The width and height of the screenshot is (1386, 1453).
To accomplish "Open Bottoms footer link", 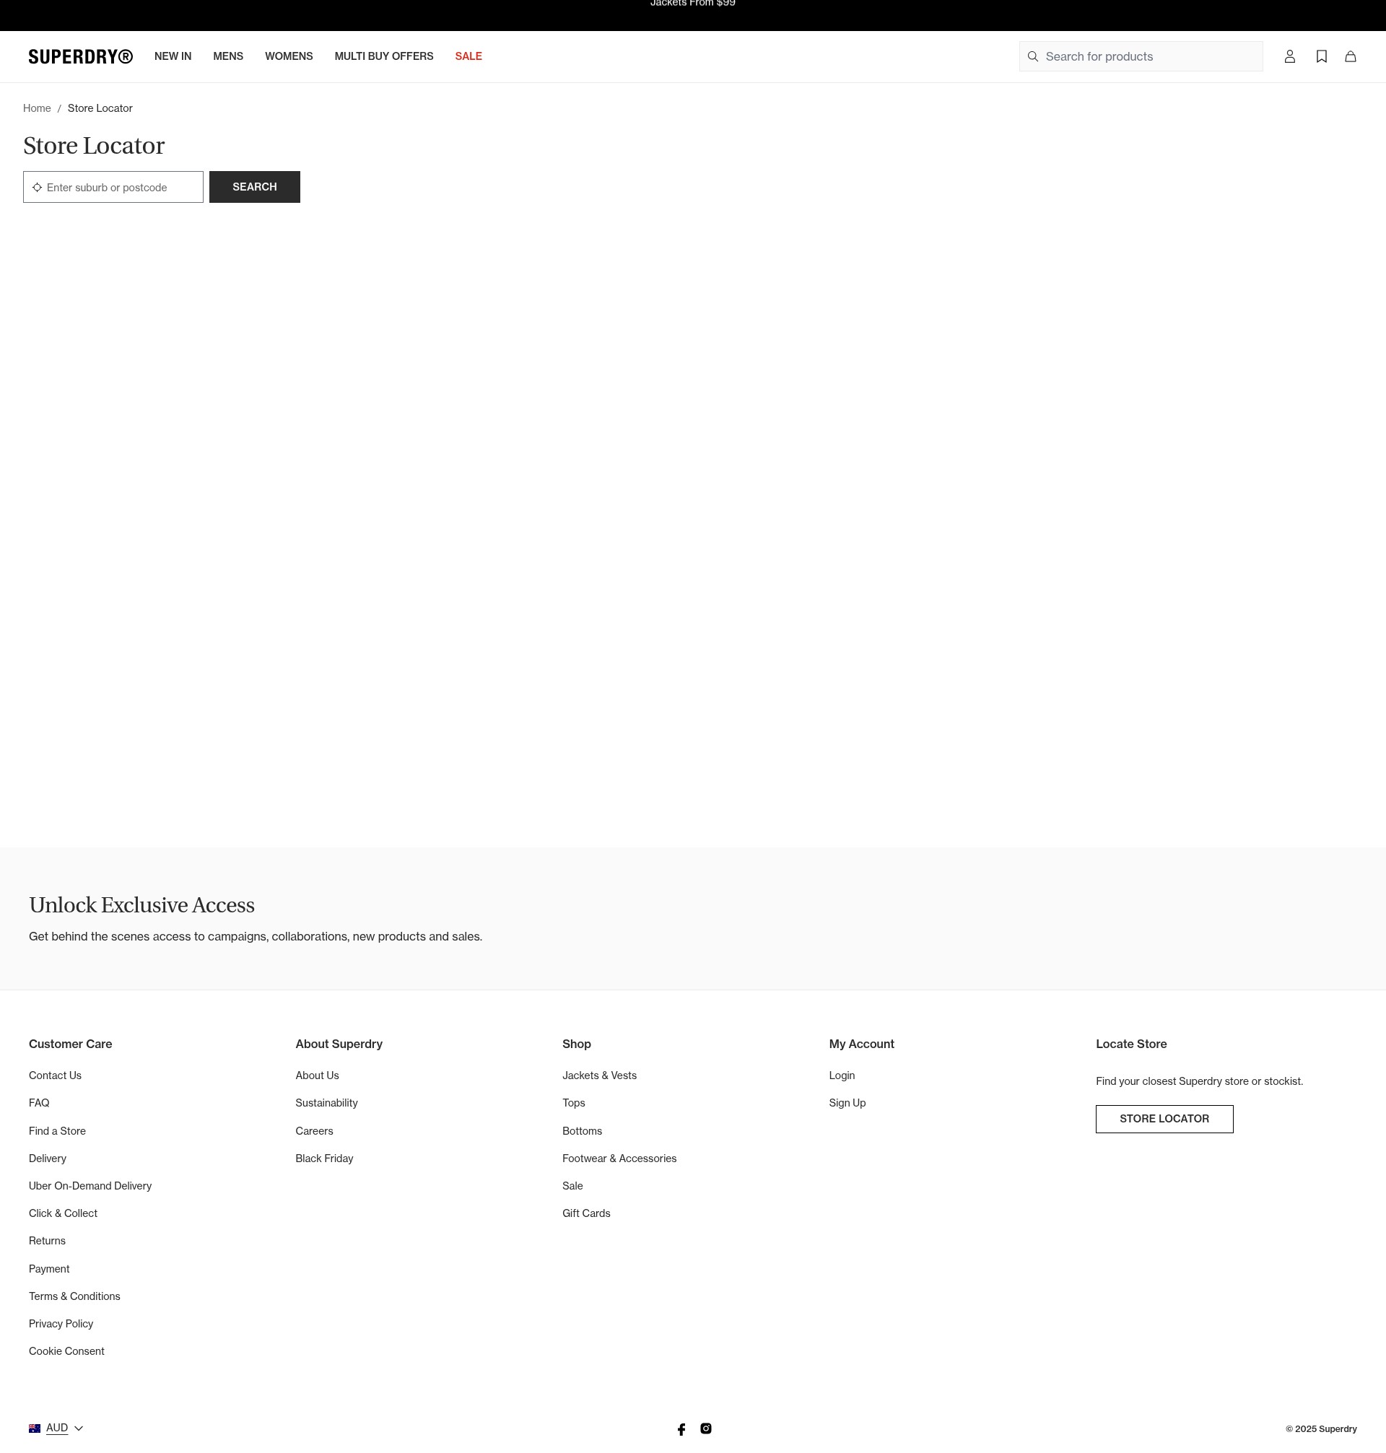I will coord(582,1131).
